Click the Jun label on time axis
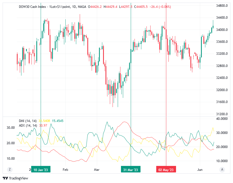The image size is (233, 183). [x=199, y=170]
